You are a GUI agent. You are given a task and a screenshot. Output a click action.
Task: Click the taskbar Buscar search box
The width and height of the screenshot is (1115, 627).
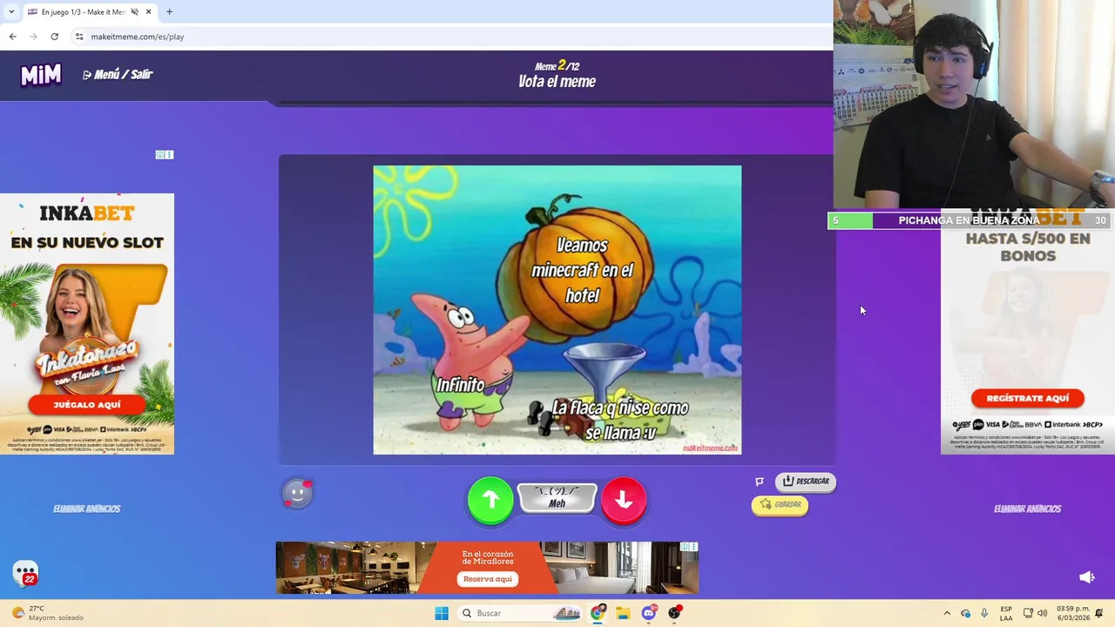pyautogui.click(x=520, y=613)
